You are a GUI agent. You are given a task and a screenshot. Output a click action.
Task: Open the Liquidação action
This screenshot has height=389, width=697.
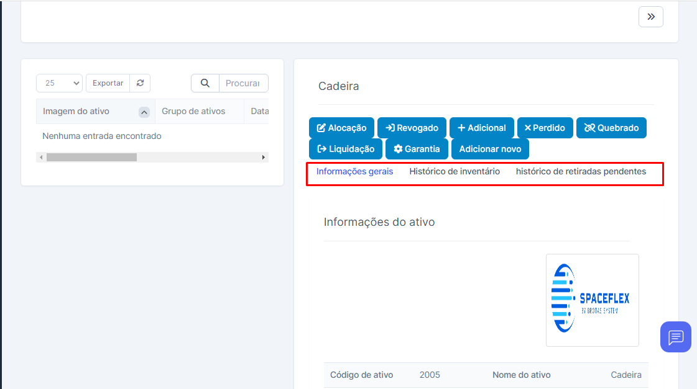pyautogui.click(x=346, y=149)
